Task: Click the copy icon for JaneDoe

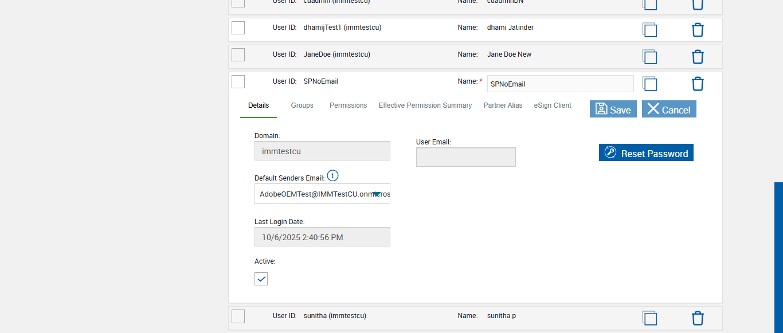Action: click(x=649, y=57)
